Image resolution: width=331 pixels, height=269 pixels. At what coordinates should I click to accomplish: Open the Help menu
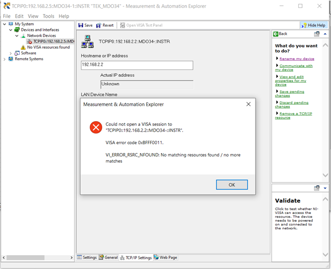64,16
